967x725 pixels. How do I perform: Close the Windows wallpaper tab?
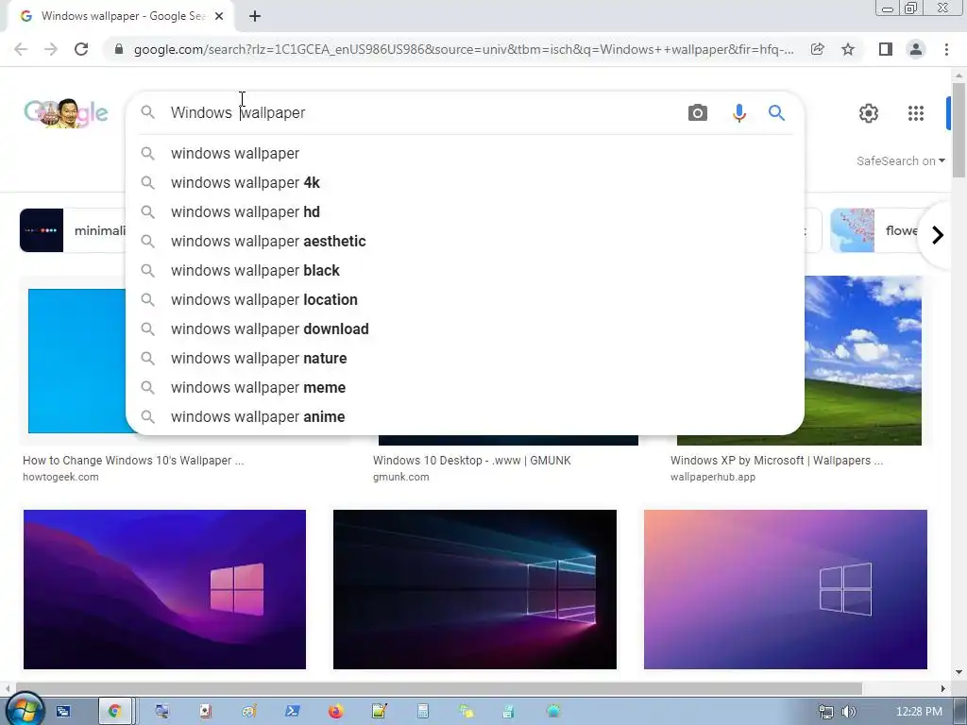219,16
